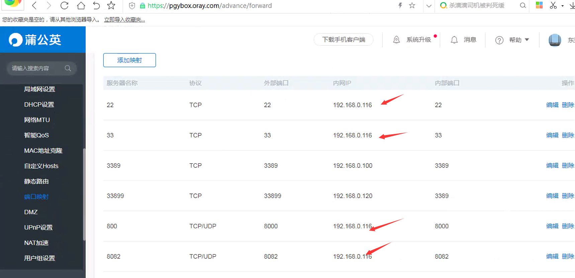
Task: Click the messages bell icon
Action: [454, 40]
